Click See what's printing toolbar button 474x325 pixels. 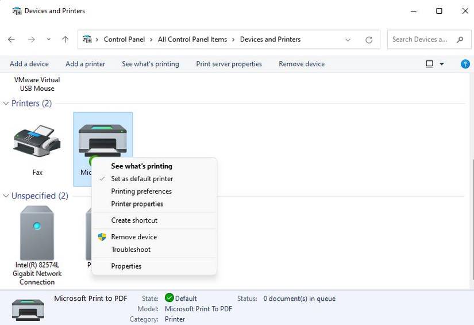[x=151, y=64]
